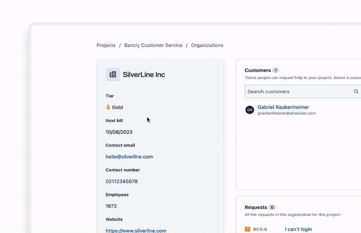The image size is (361, 233).
Task: Click the Tier field label
Action: [110, 96]
